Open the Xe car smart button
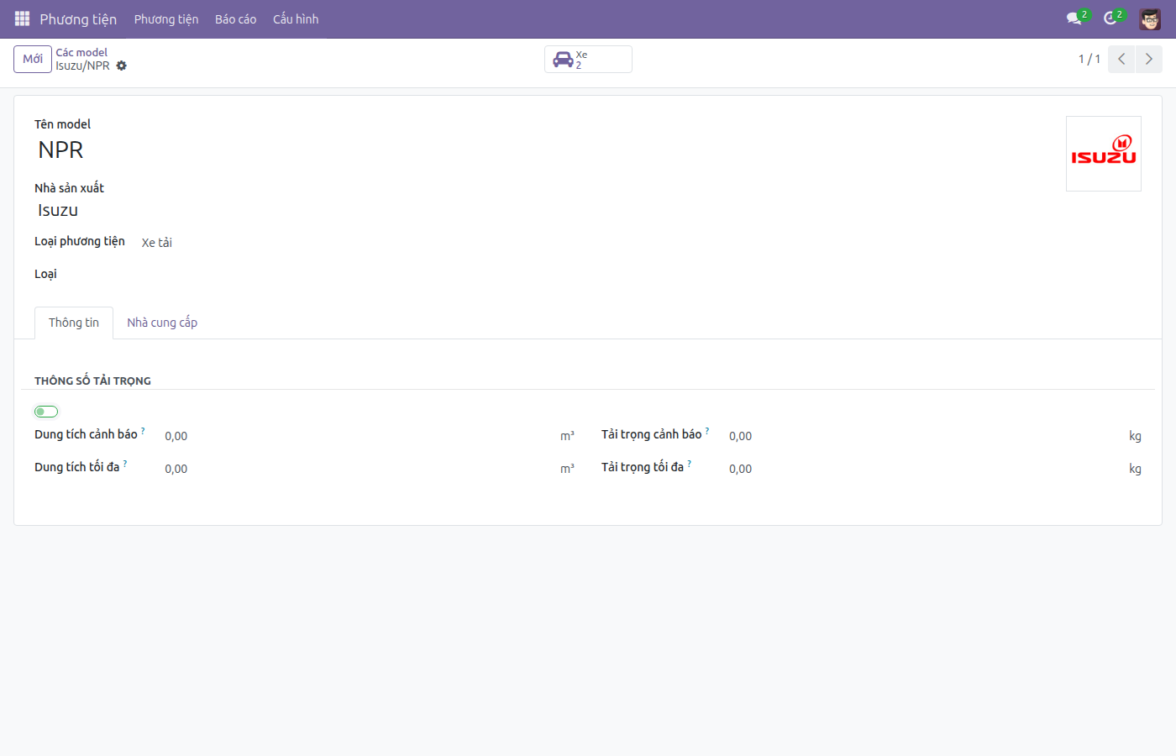 [x=588, y=60]
